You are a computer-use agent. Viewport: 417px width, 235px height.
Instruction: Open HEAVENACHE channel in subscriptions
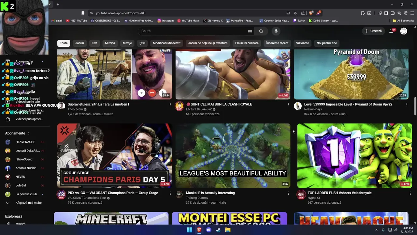pos(25,142)
